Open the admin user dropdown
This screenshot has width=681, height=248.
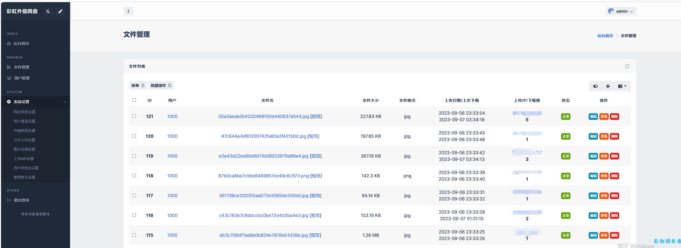tap(621, 11)
